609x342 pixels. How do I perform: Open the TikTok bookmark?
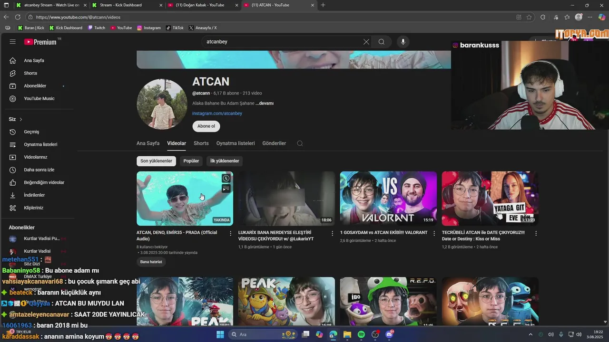[x=175, y=28]
